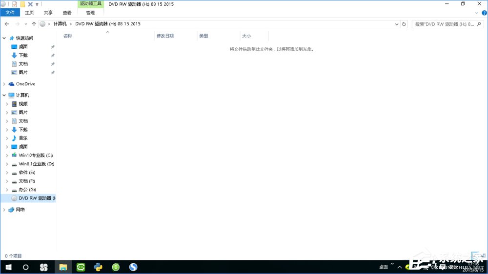Image resolution: width=488 pixels, height=274 pixels.
Task: Open recent locations dropdown arrow
Action: (x=25, y=24)
